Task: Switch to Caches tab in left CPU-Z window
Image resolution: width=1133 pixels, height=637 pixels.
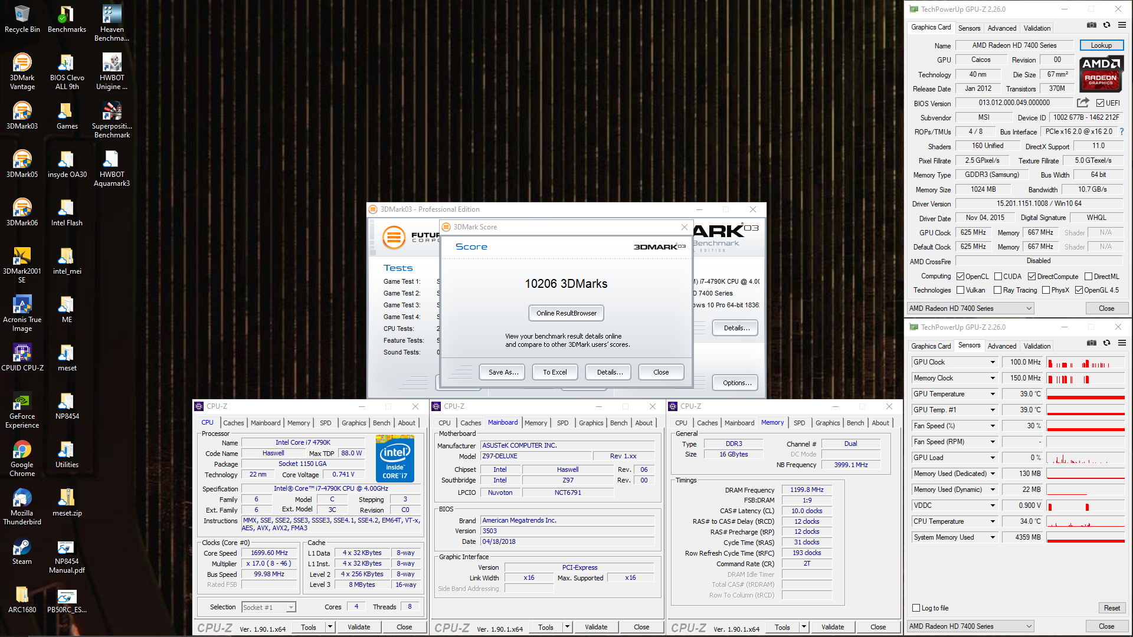Action: coord(233,423)
